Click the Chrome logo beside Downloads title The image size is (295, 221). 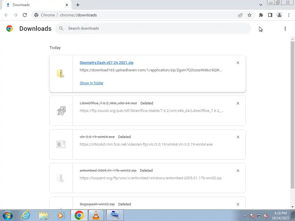pyautogui.click(x=10, y=28)
